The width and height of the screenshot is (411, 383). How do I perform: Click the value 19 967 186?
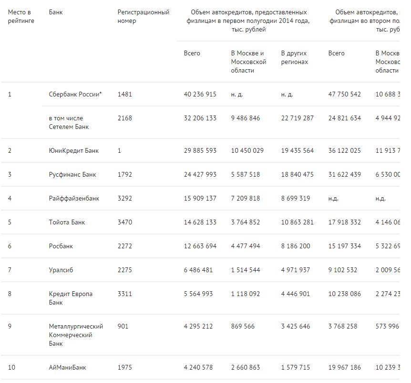click(344, 368)
